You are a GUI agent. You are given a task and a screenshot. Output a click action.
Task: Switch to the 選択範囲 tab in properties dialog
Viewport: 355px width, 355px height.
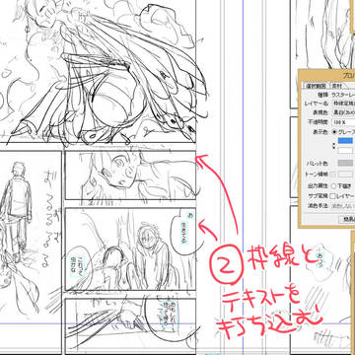click(316, 86)
